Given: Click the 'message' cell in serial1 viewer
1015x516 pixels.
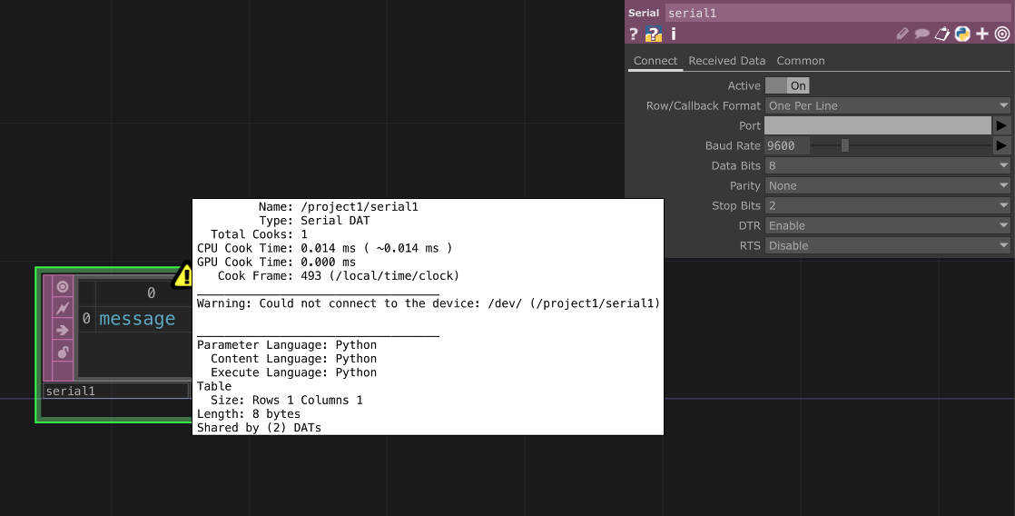Looking at the screenshot, I should 137,319.
